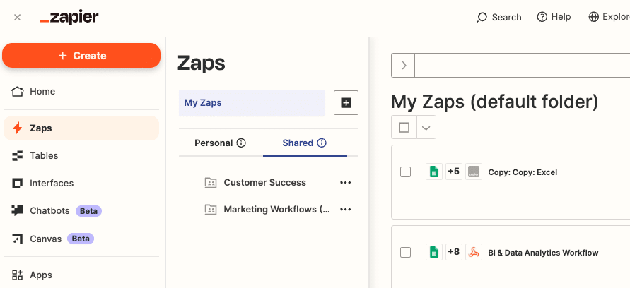The image size is (630, 288).
Task: Click the Explore globe icon
Action: tap(593, 17)
